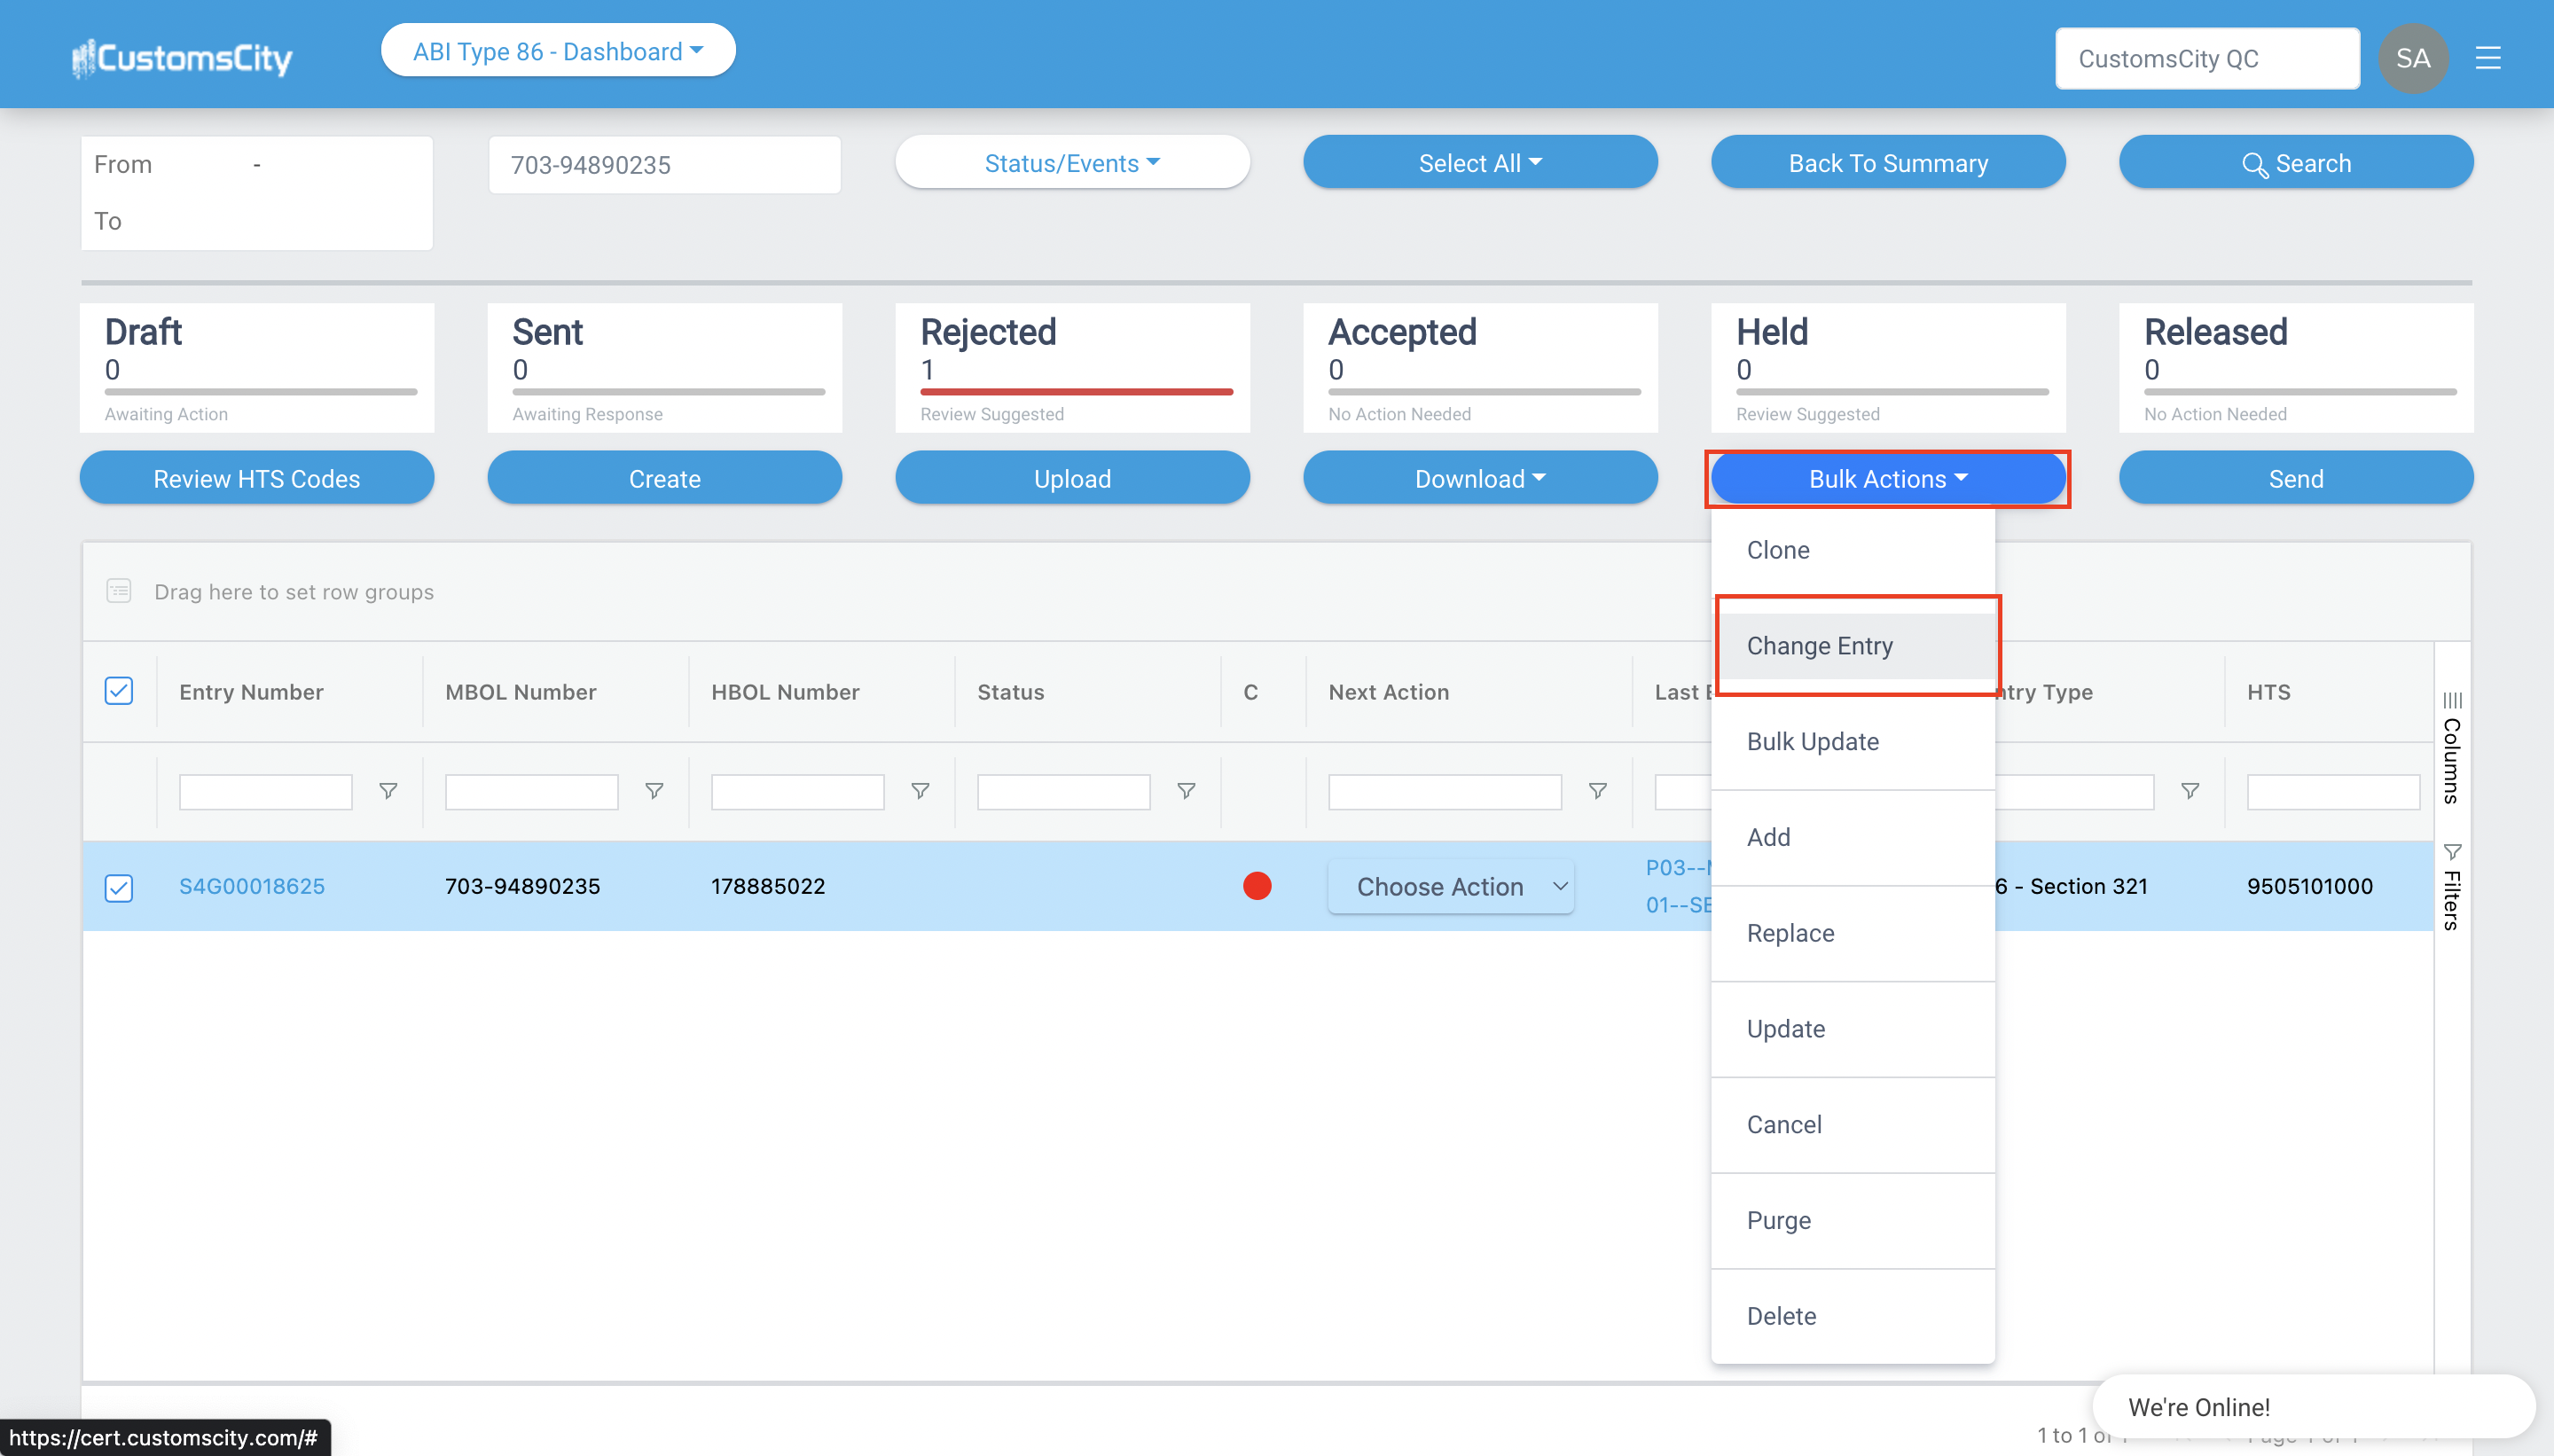The height and width of the screenshot is (1456, 2554).
Task: Collapse the Bulk Actions dropdown
Action: pyautogui.click(x=1888, y=478)
